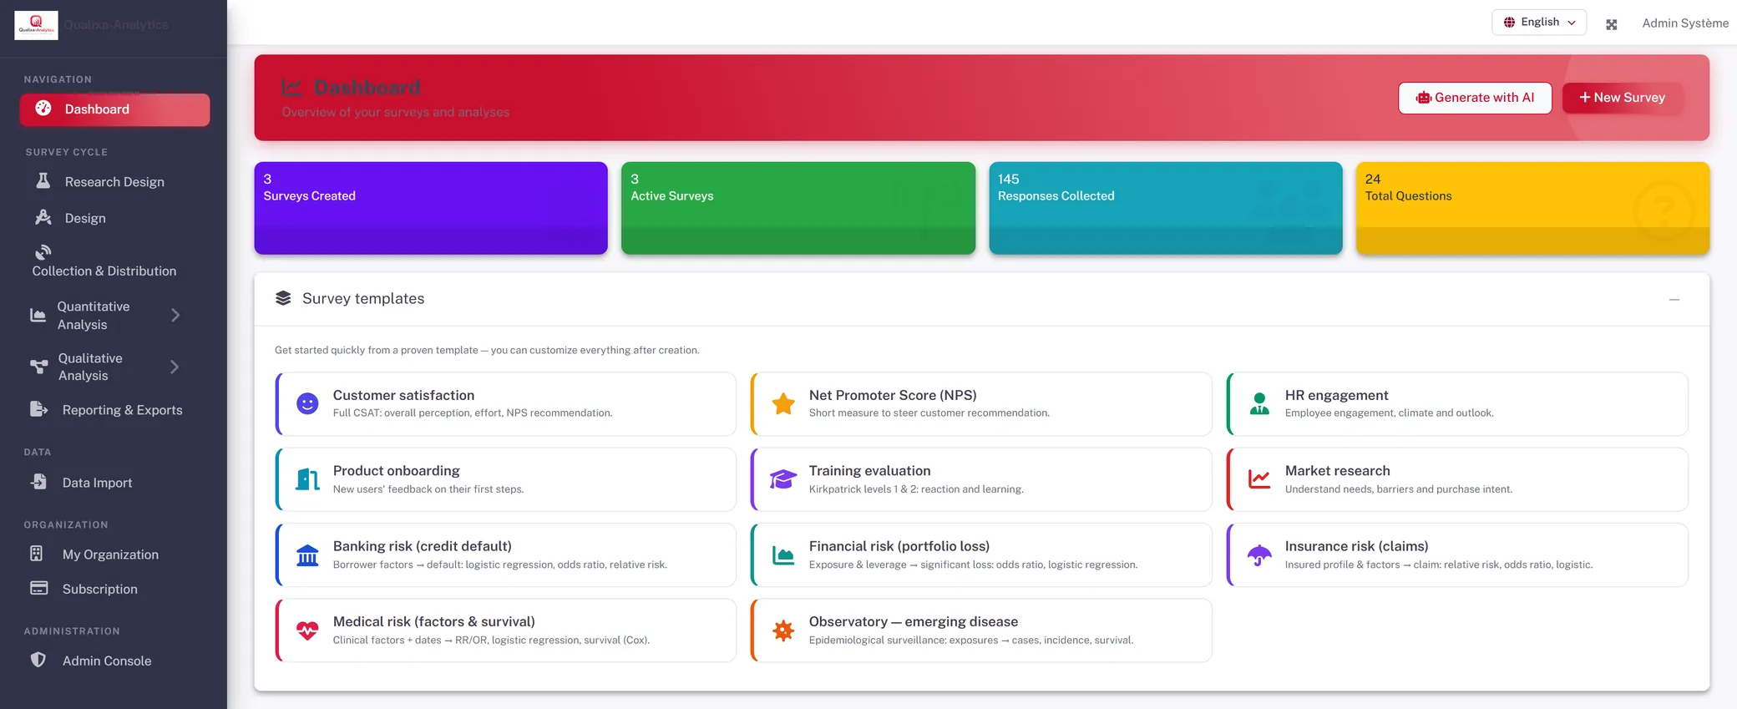Click the Customer satisfaction smiley icon
Image resolution: width=1737 pixels, height=709 pixels.
[x=307, y=404]
